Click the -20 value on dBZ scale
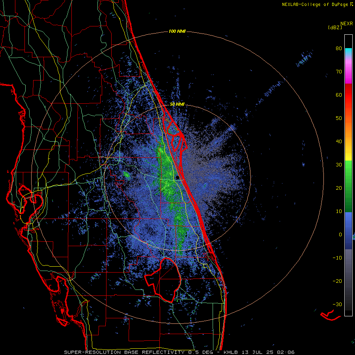The image size is (355, 355). click(x=337, y=281)
